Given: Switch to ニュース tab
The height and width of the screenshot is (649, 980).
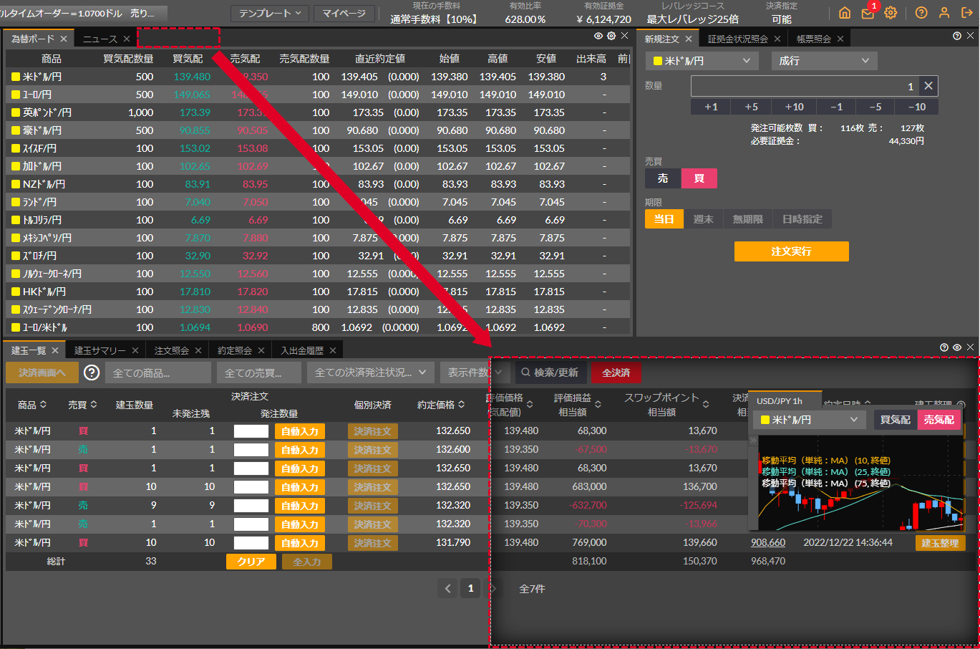Looking at the screenshot, I should pos(100,39).
